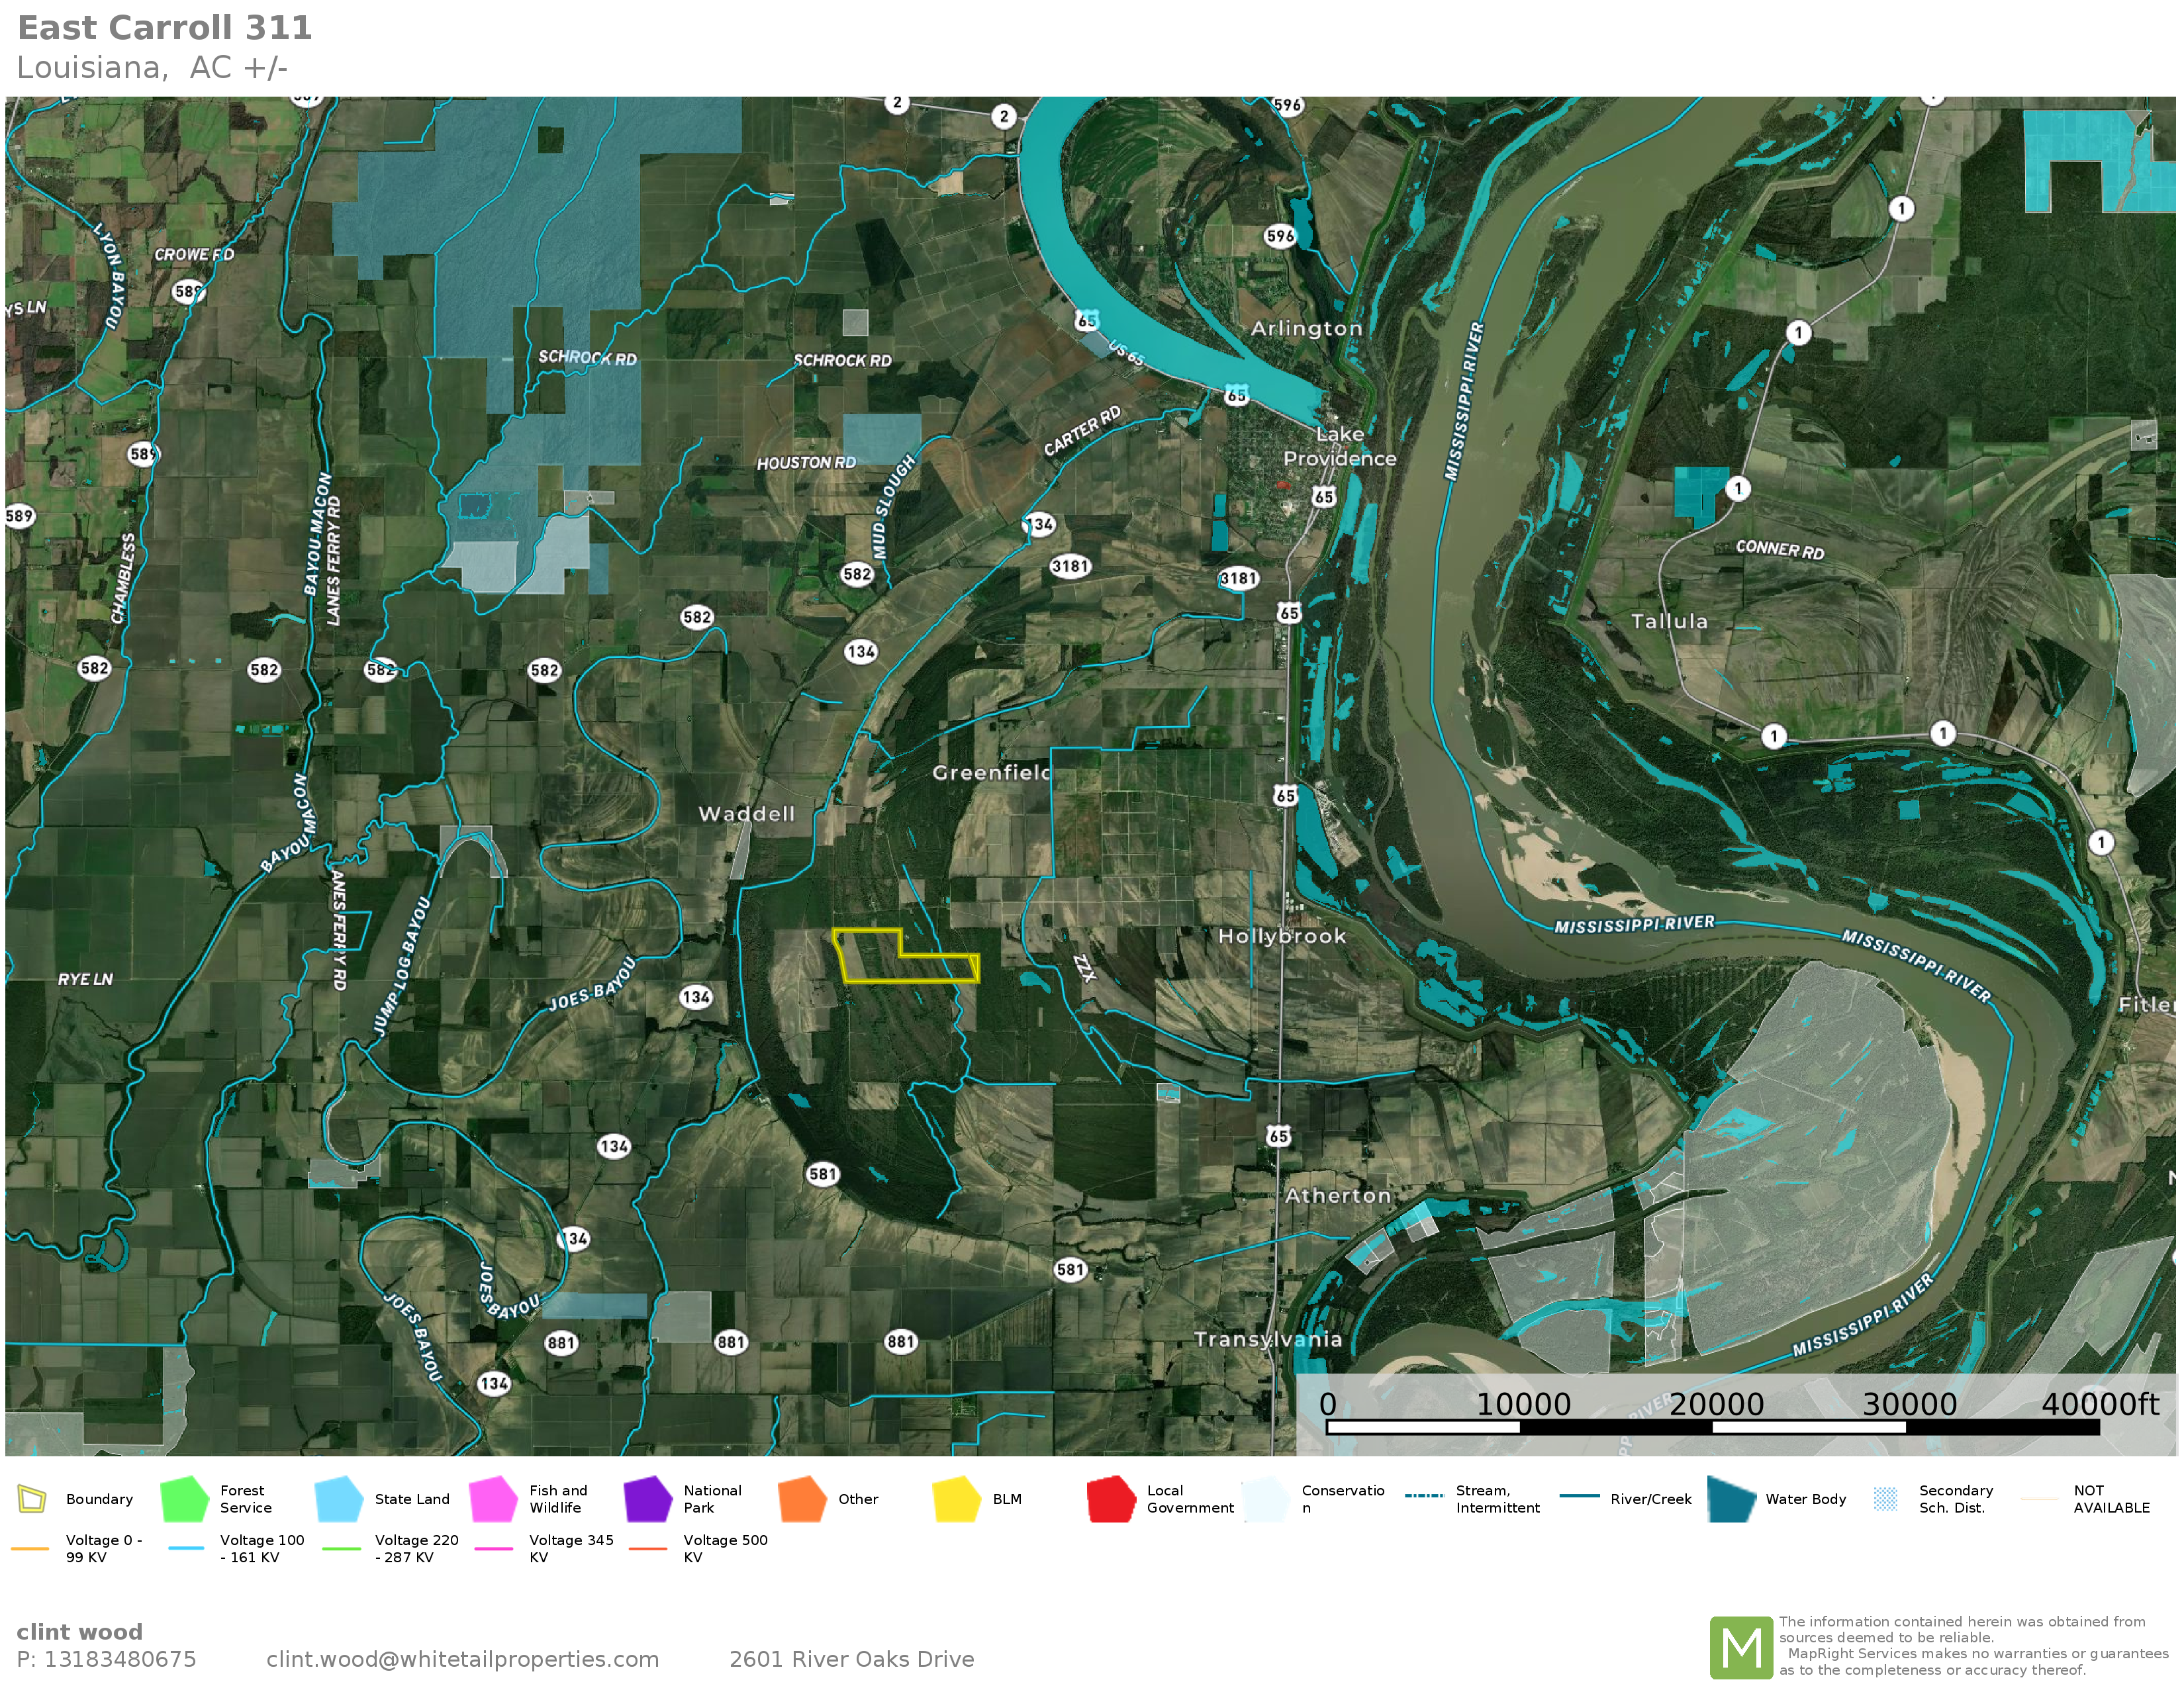Click the Secondary Sch. Dist. legend icon
This screenshot has width=2184, height=1688.
pyautogui.click(x=1885, y=1499)
